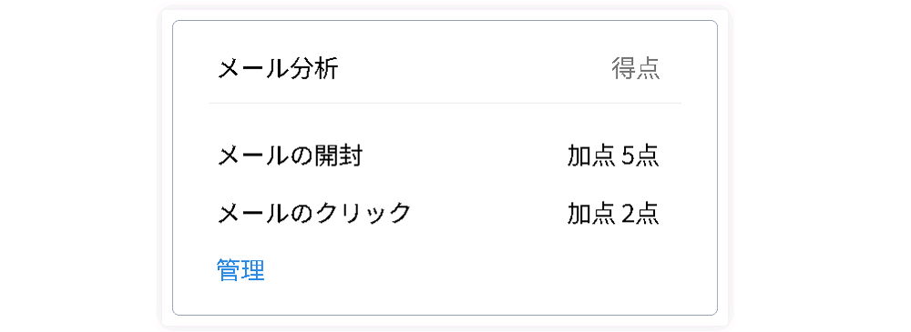Open the 管理 link
This screenshot has width=911, height=332.
[x=241, y=270]
